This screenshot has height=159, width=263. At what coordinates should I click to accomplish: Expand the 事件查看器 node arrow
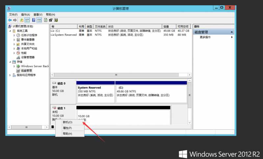pyautogui.click(x=14, y=40)
